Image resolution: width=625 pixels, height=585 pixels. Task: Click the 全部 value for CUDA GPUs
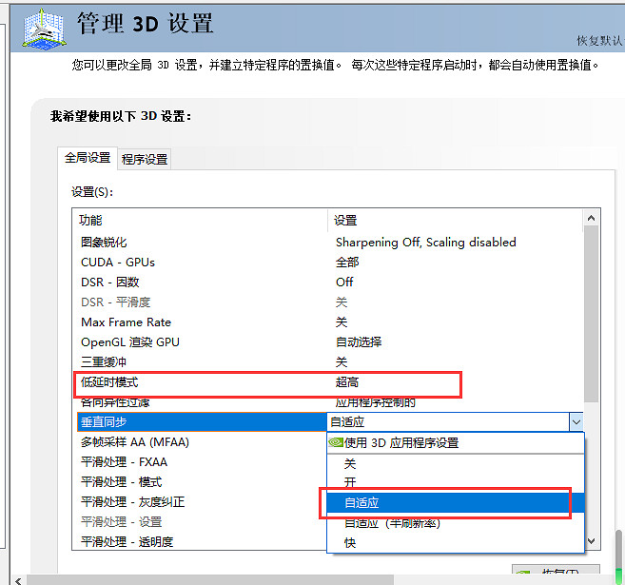tap(347, 263)
